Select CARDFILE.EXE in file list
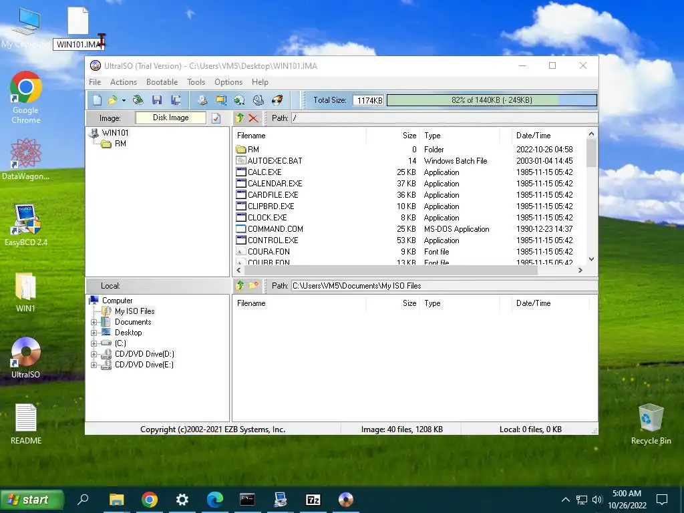The height and width of the screenshot is (513, 684). pos(273,195)
